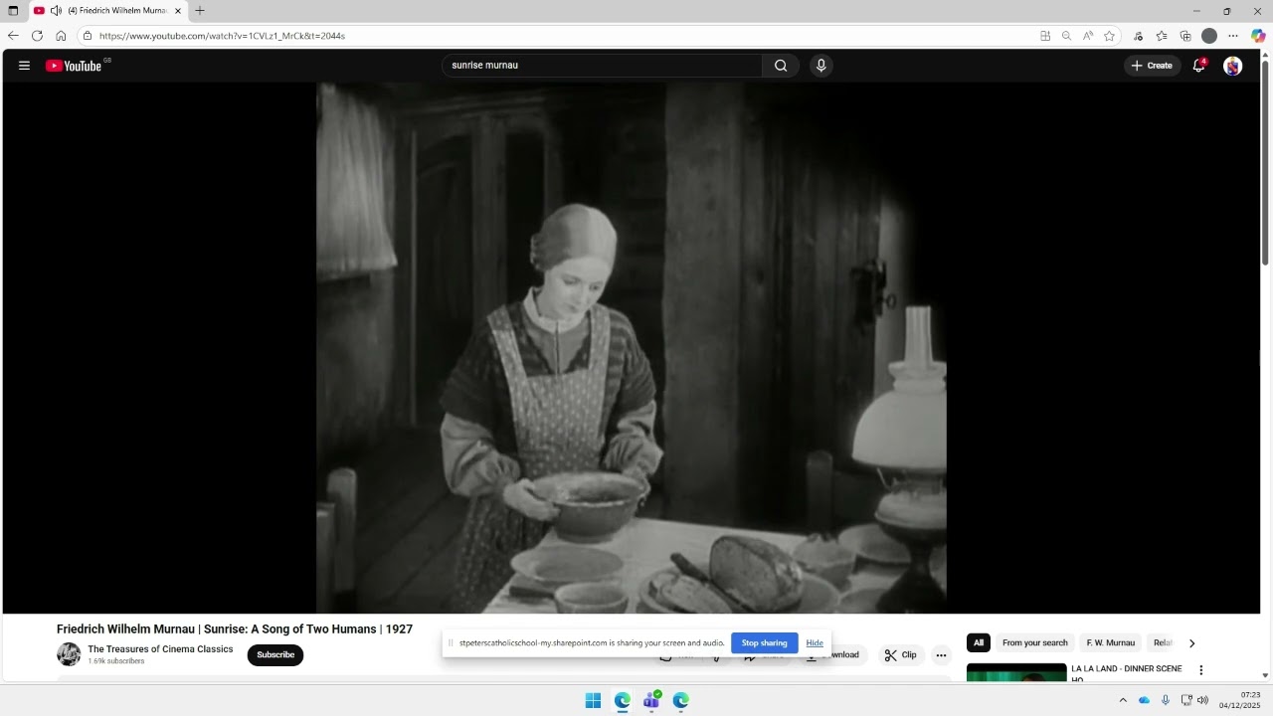Viewport: 1273px width, 716px height.
Task: Open the YouTube account avatar menu
Action: click(x=1233, y=66)
